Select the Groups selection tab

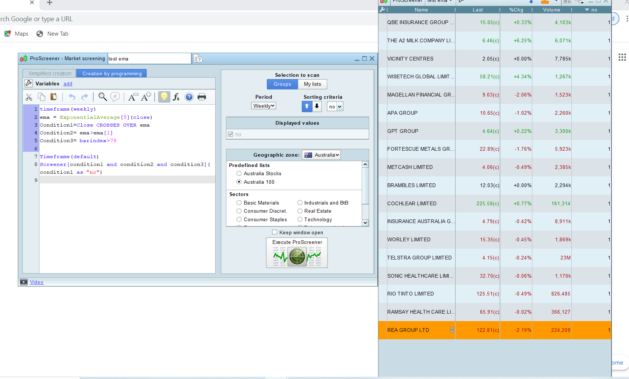[x=283, y=84]
